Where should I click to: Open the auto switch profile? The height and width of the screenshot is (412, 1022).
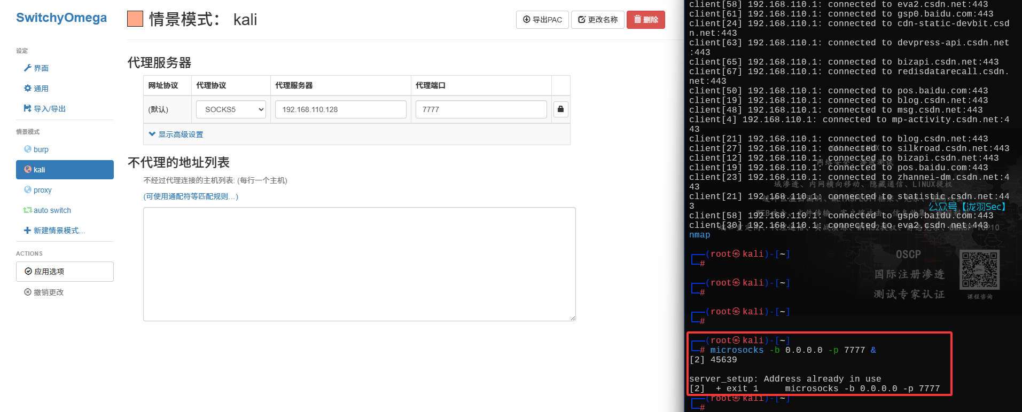click(52, 210)
